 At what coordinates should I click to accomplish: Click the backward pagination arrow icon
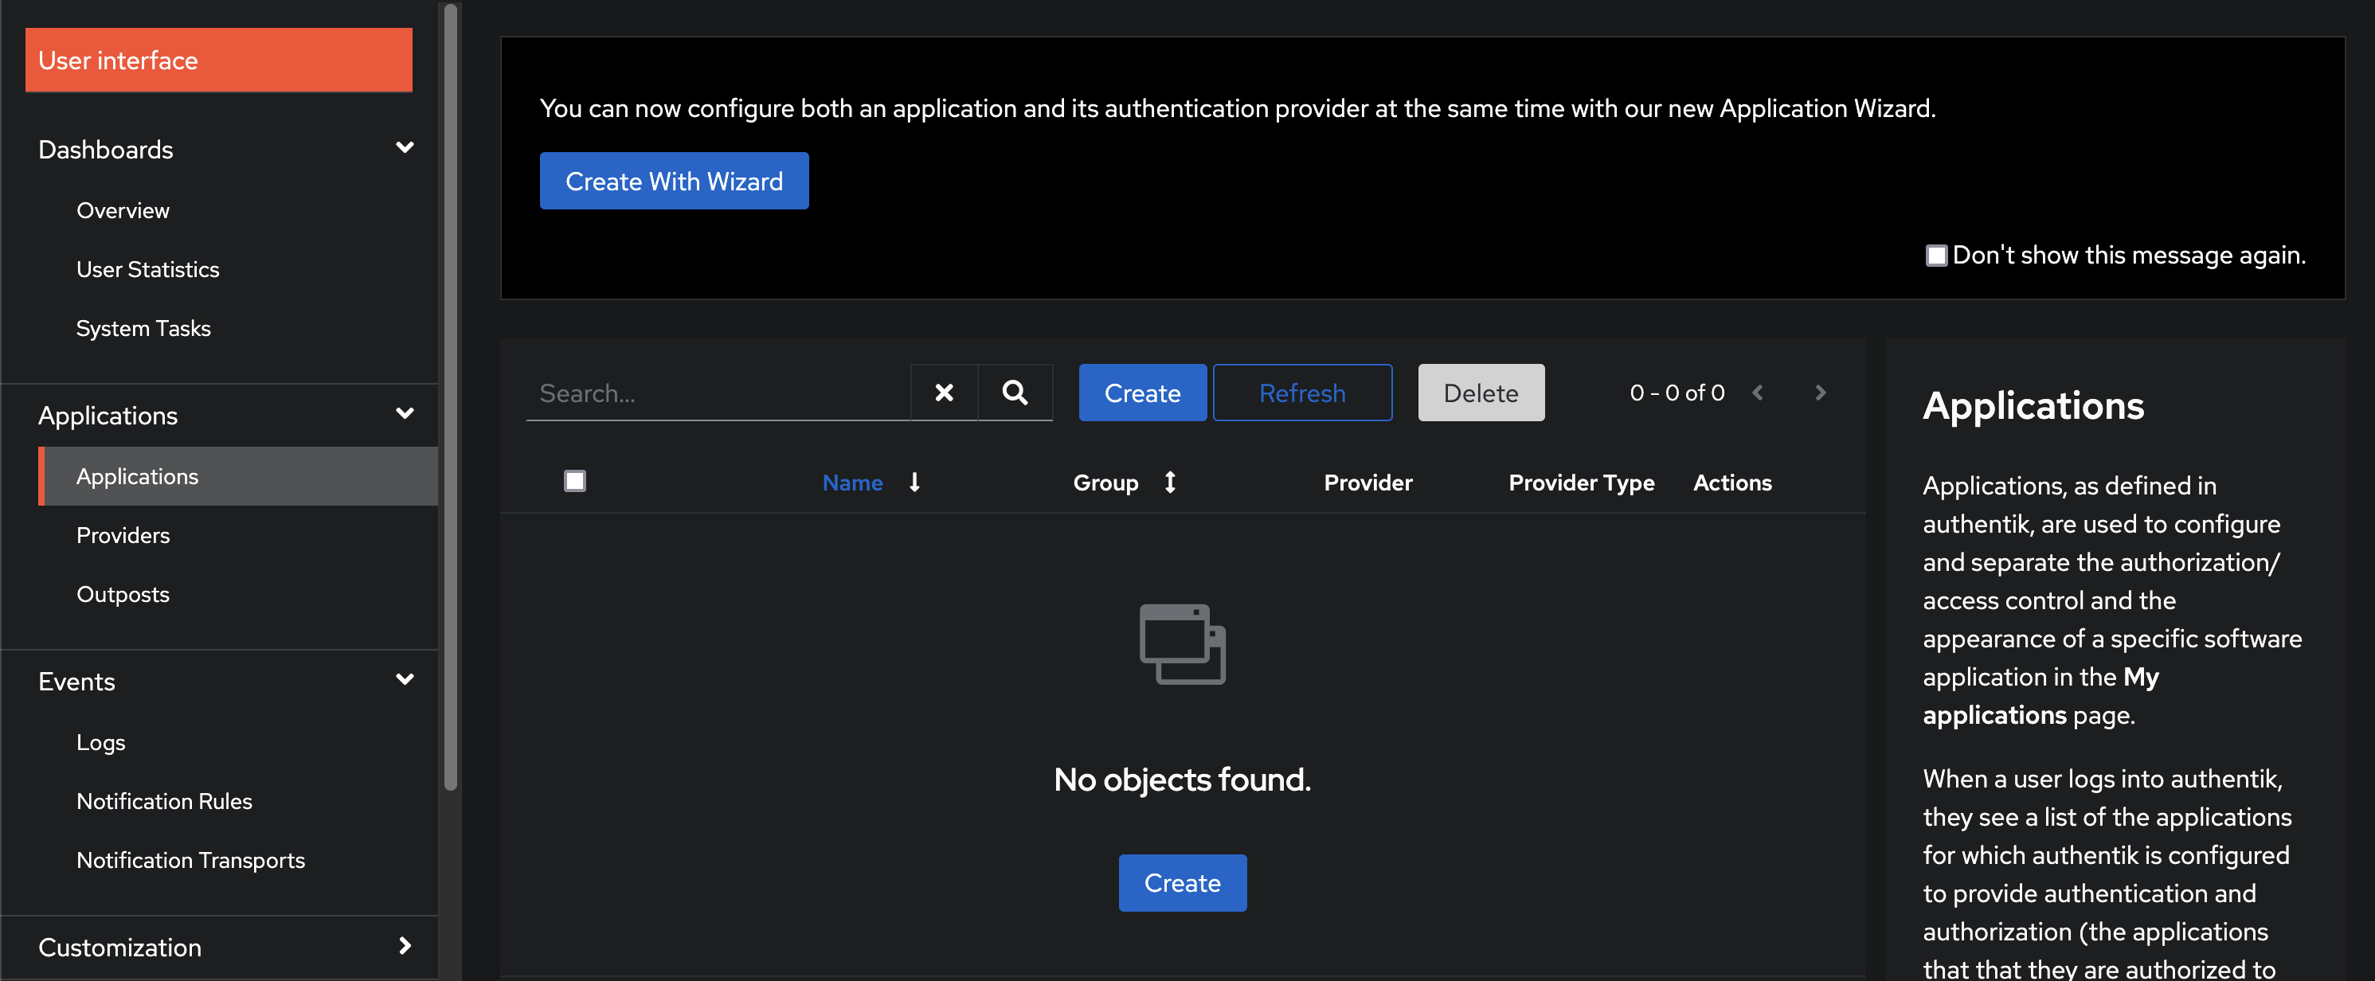pyautogui.click(x=1759, y=392)
